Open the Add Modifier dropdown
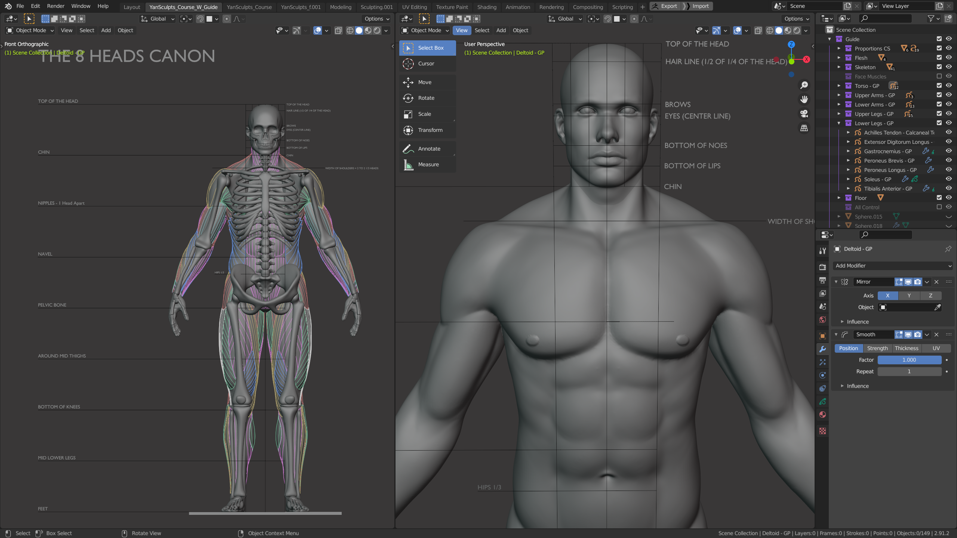The width and height of the screenshot is (957, 538). pyautogui.click(x=893, y=266)
